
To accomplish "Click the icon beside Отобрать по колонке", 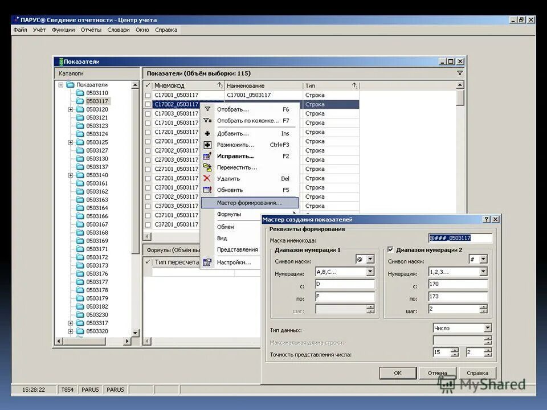I will (207, 121).
